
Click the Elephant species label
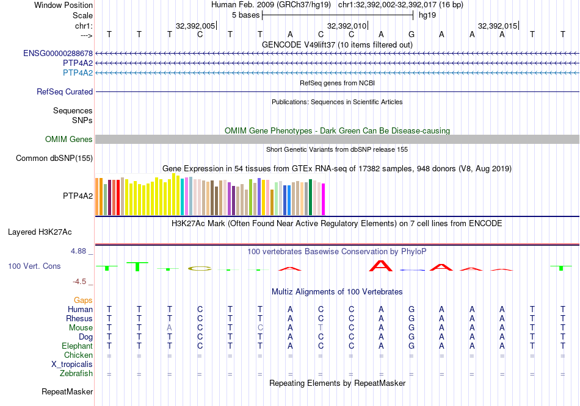coord(77,346)
